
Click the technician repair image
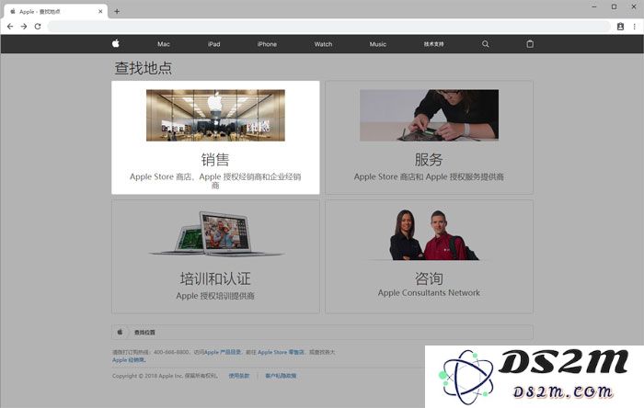tap(430, 115)
